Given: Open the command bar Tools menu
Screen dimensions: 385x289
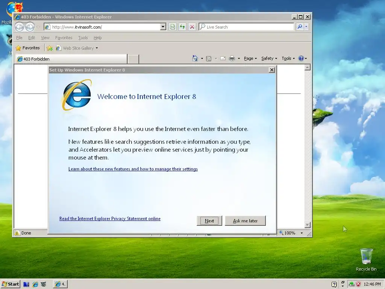Looking at the screenshot, I should (288, 58).
